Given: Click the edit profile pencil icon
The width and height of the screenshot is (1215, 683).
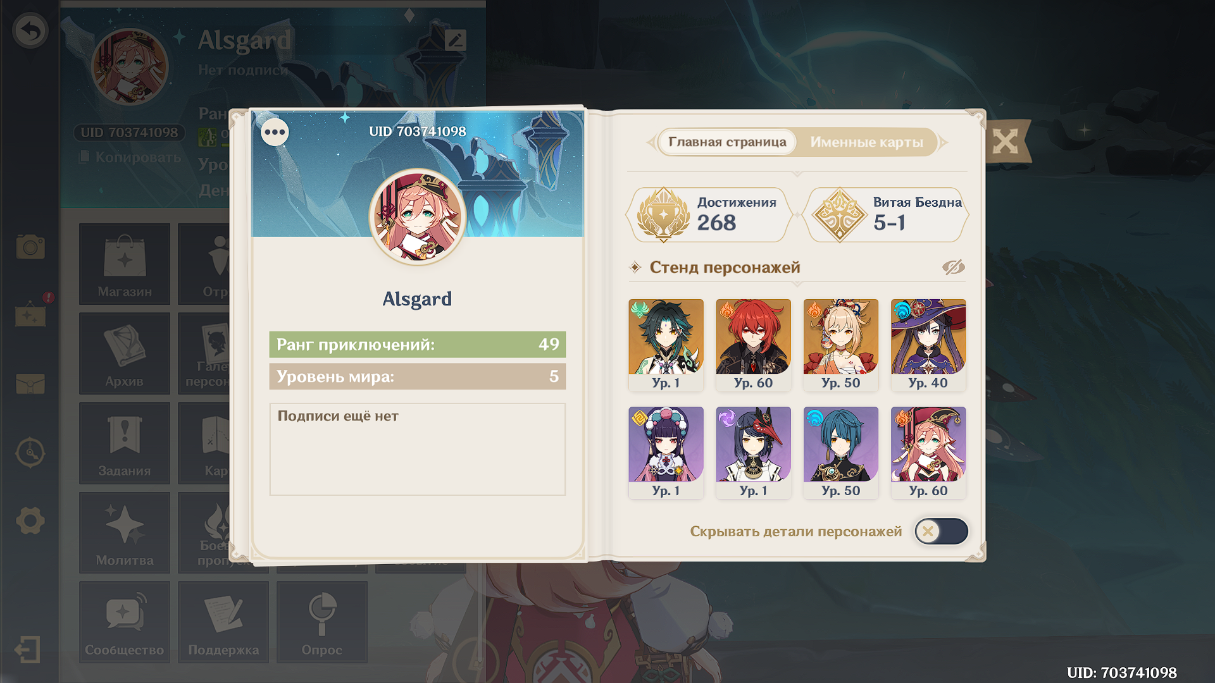Looking at the screenshot, I should 455,40.
